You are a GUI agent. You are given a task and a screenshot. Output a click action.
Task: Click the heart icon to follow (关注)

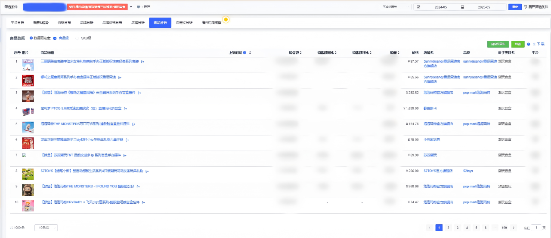pos(138,7)
